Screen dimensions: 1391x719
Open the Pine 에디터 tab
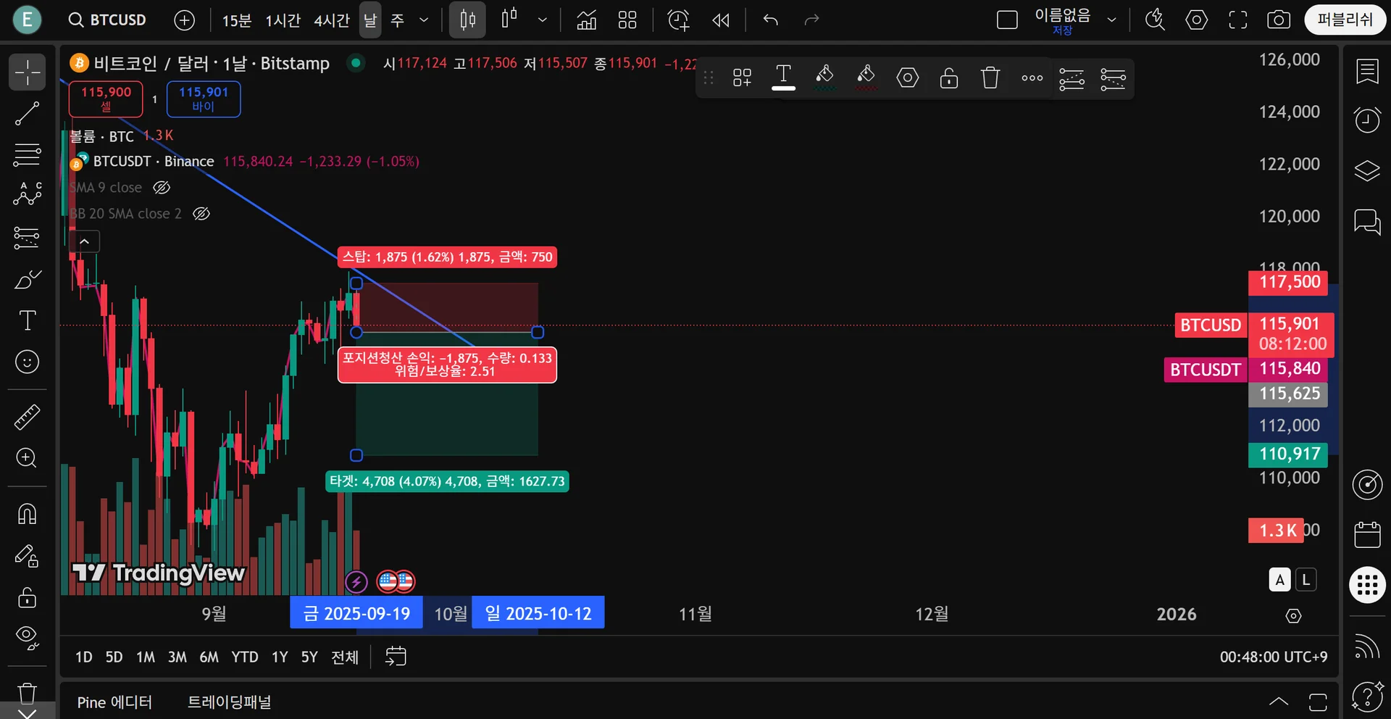pos(114,702)
